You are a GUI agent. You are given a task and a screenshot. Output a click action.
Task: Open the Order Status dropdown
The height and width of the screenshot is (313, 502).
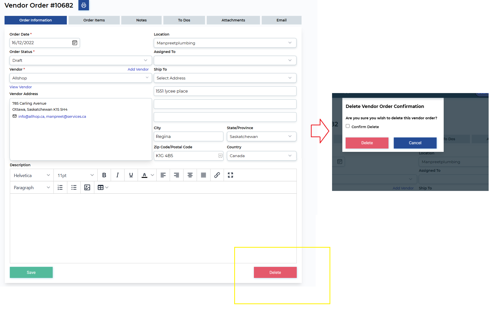(x=80, y=61)
